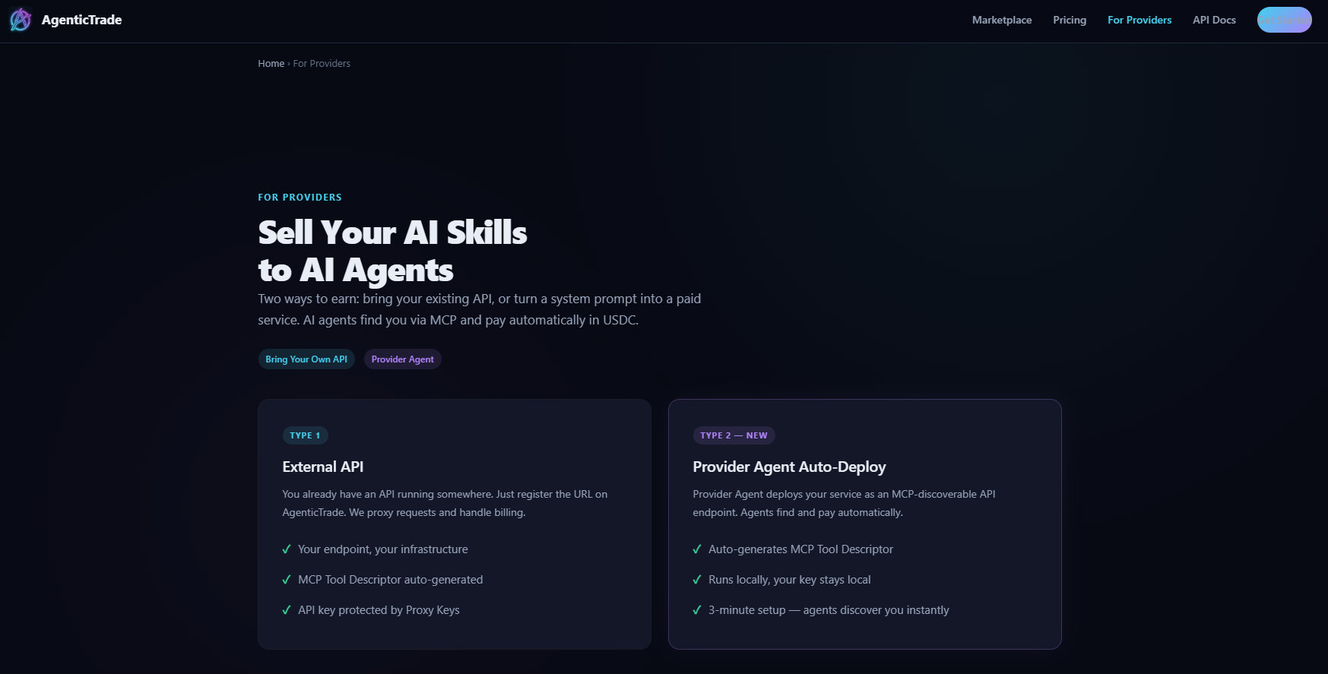Image resolution: width=1328 pixels, height=674 pixels.
Task: Click checkmark beside 'Runs locally, your key stays local'
Action: (697, 580)
